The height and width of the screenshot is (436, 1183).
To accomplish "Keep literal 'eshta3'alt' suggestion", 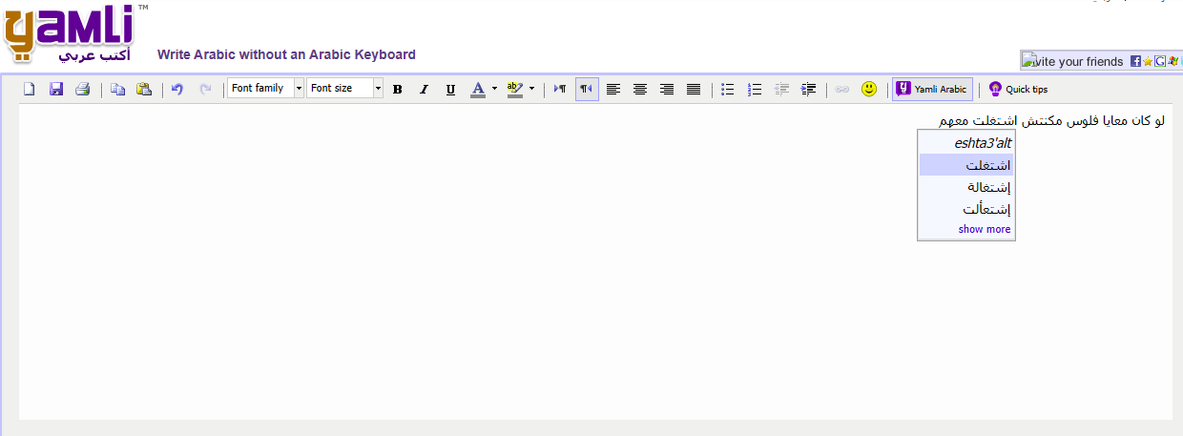I will tap(966, 143).
